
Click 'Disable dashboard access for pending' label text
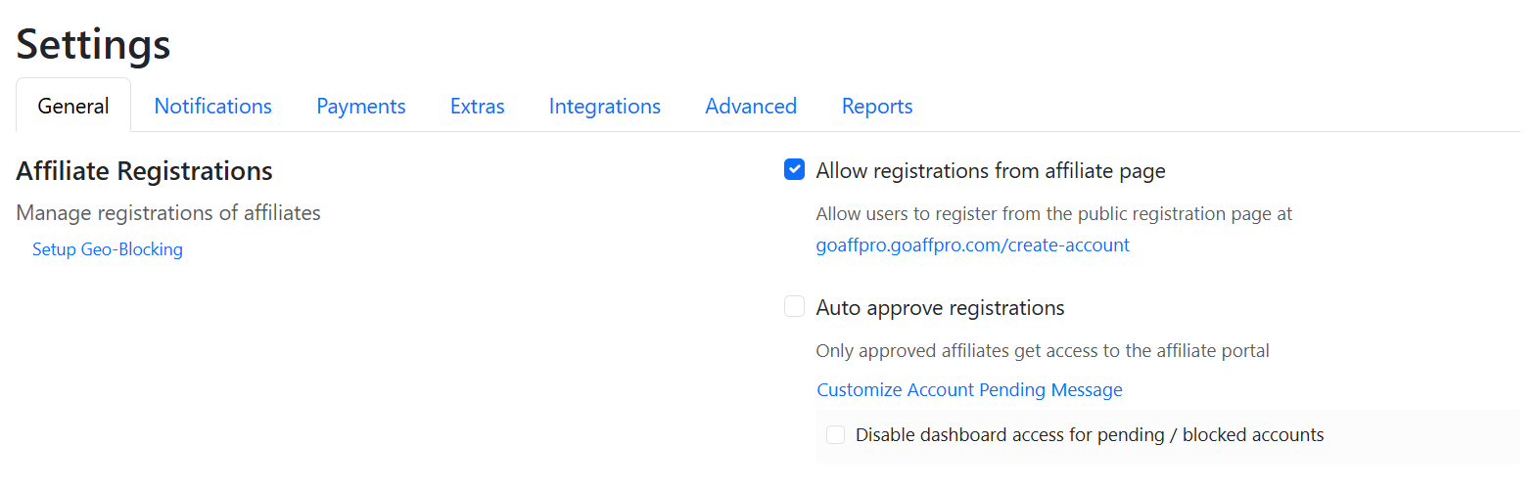pyautogui.click(x=1089, y=435)
